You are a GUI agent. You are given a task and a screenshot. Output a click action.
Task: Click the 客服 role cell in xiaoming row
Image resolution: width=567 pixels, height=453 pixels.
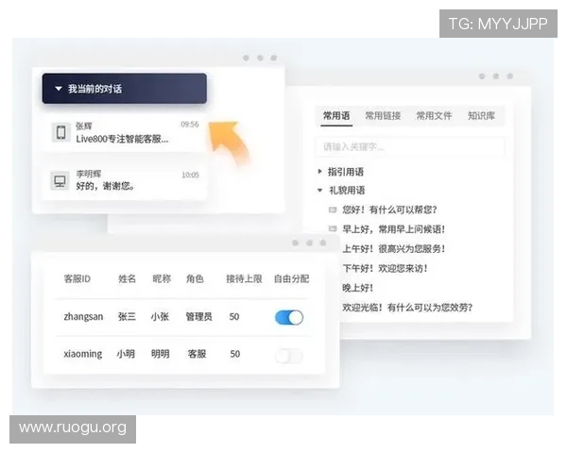pos(198,354)
